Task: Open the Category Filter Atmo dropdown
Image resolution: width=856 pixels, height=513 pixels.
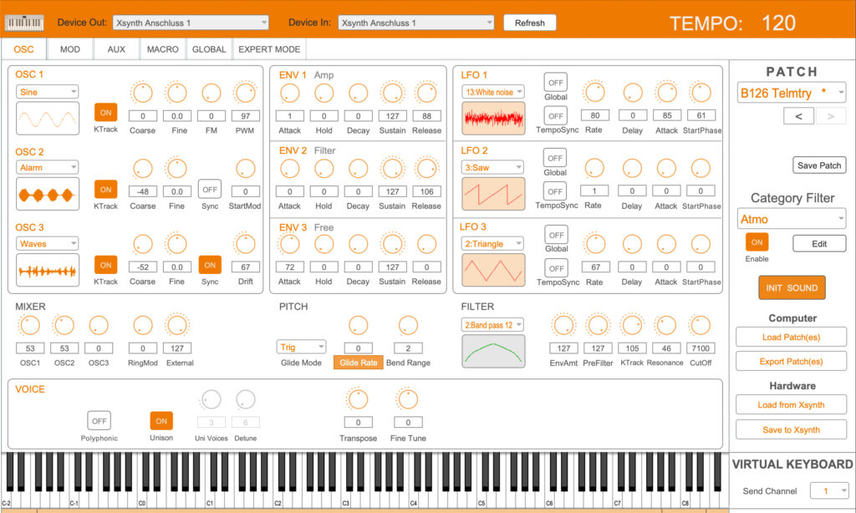Action: point(791,220)
